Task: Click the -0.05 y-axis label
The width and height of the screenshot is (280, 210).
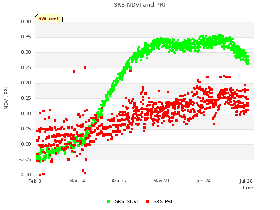Action: click(25, 159)
